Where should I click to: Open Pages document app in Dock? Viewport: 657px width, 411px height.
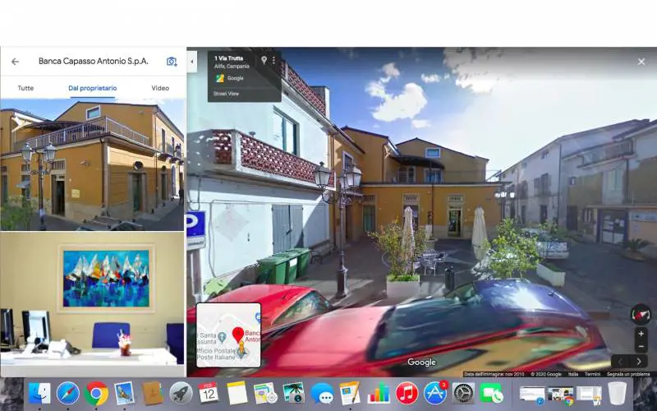[x=350, y=394]
